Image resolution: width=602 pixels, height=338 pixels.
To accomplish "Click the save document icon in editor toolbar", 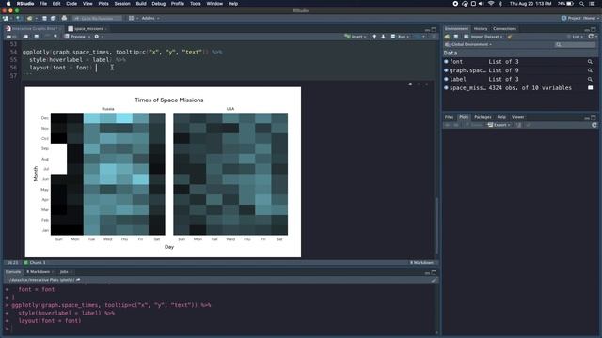I will pos(36,37).
